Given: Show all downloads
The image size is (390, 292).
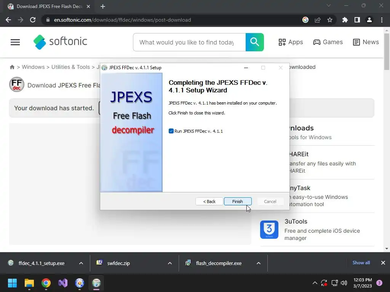Looking at the screenshot, I should pos(361,263).
